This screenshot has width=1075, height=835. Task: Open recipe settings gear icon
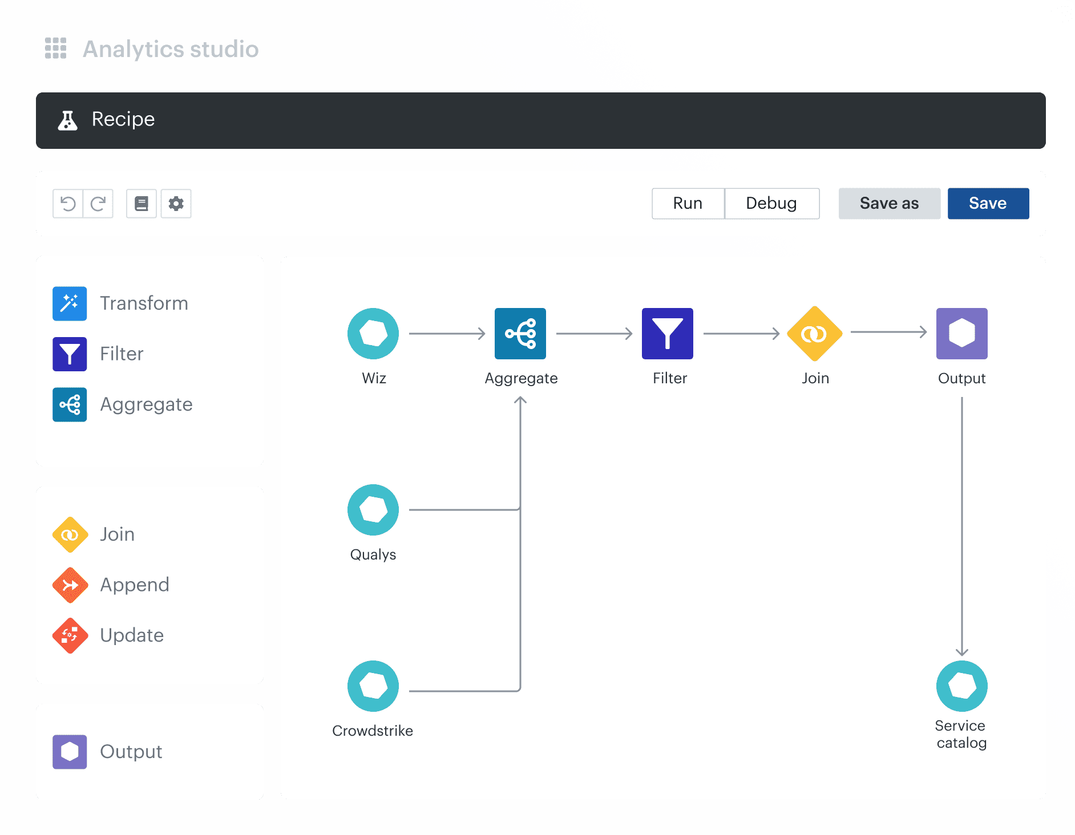tap(176, 204)
